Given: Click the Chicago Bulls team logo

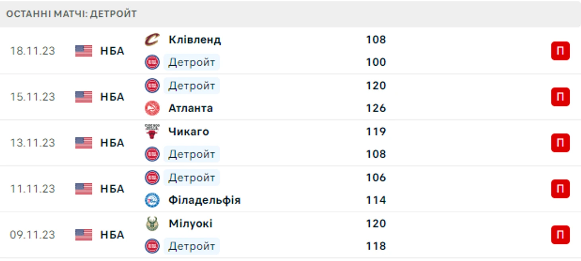Looking at the screenshot, I should click(152, 131).
